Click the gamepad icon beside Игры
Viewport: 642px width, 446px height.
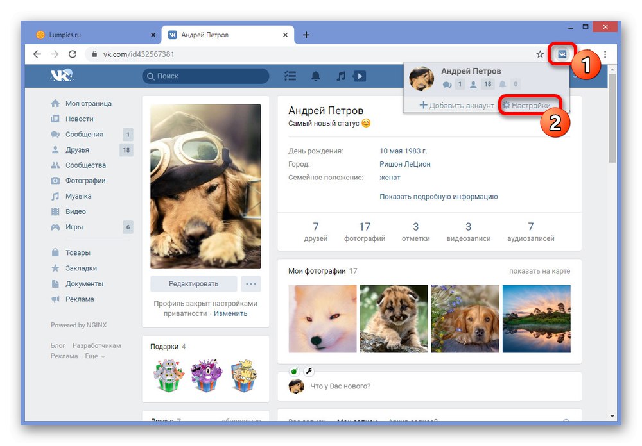pos(55,227)
